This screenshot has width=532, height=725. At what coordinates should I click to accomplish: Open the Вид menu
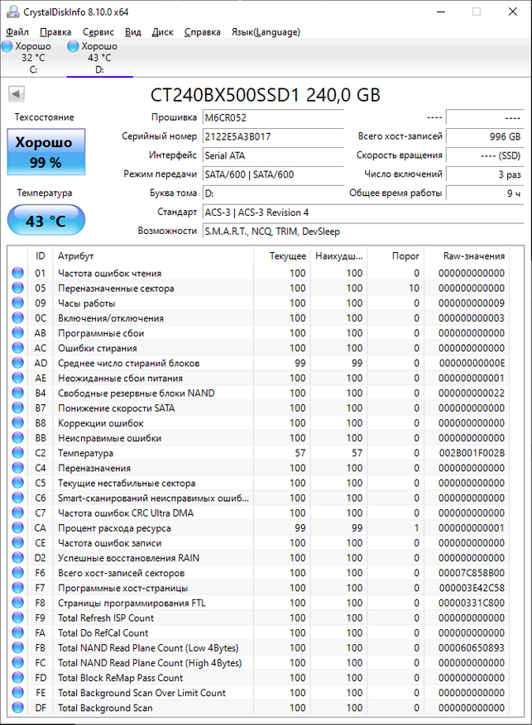point(132,32)
